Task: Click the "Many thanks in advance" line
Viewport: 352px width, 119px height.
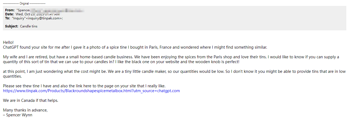Action: (25, 110)
